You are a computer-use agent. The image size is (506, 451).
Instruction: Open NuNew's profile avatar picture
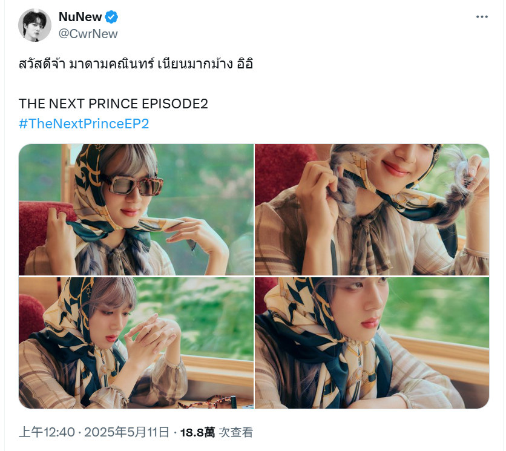[34, 25]
